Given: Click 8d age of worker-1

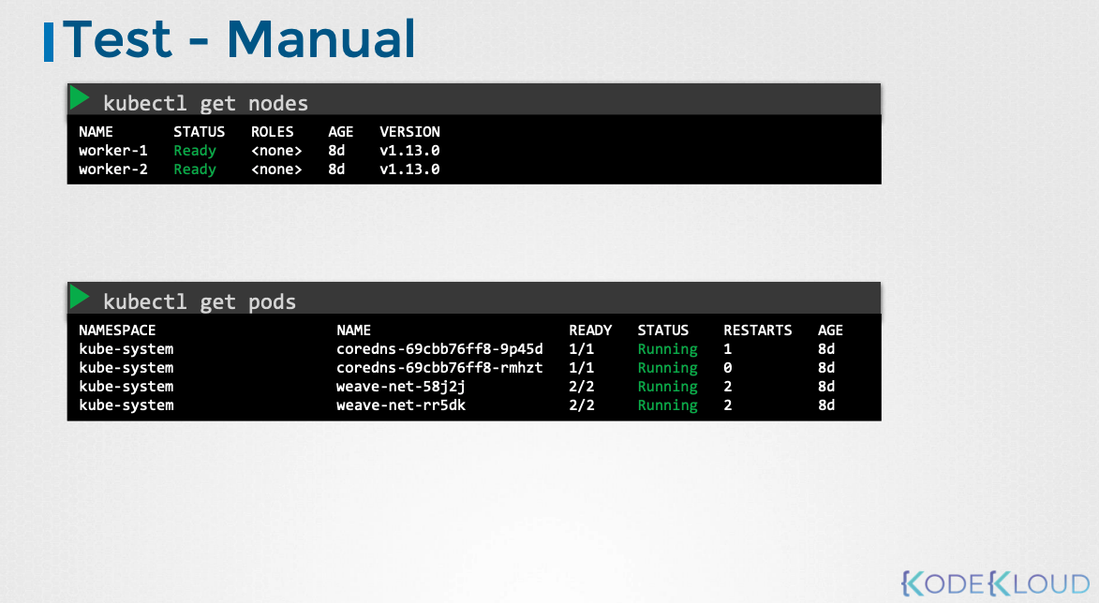Looking at the screenshot, I should coord(336,151).
